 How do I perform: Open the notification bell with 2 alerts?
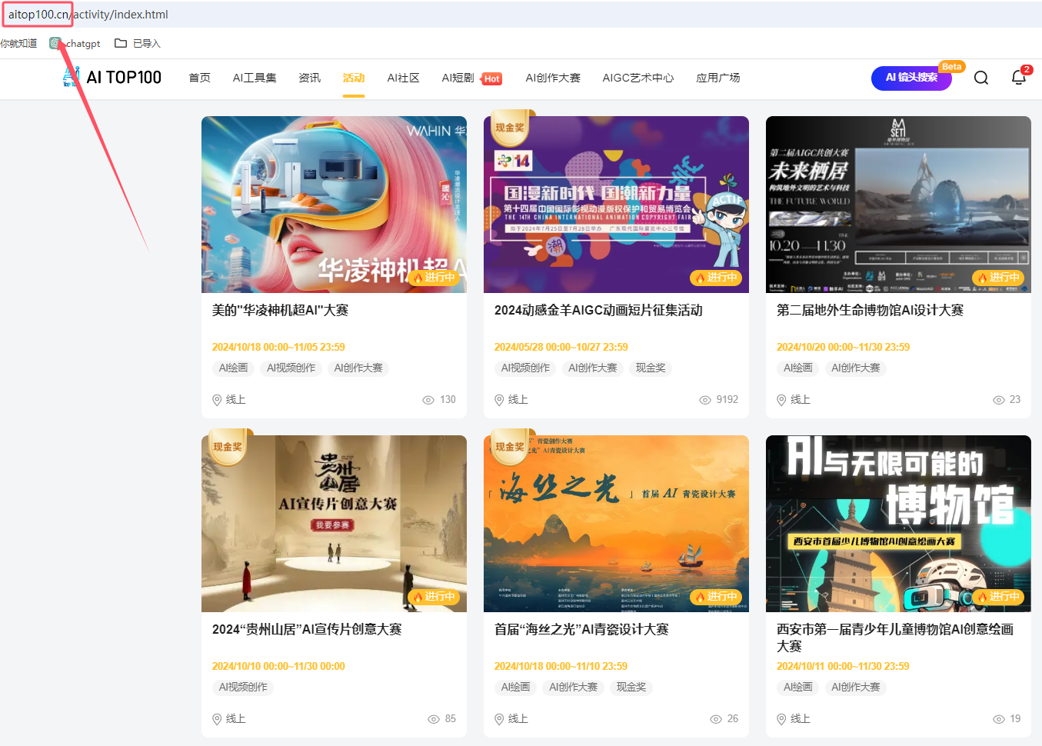(x=1017, y=78)
